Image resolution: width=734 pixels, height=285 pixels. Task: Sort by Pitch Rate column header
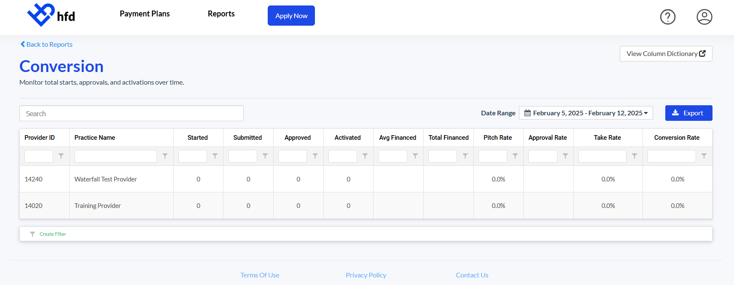pos(498,138)
